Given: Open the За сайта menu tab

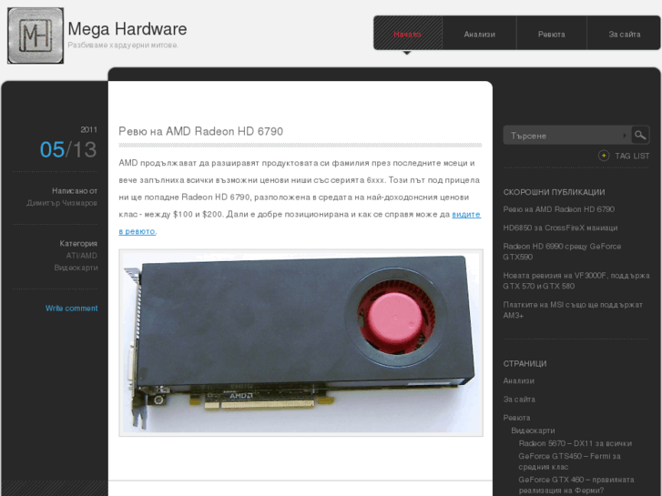Looking at the screenshot, I should tap(624, 35).
